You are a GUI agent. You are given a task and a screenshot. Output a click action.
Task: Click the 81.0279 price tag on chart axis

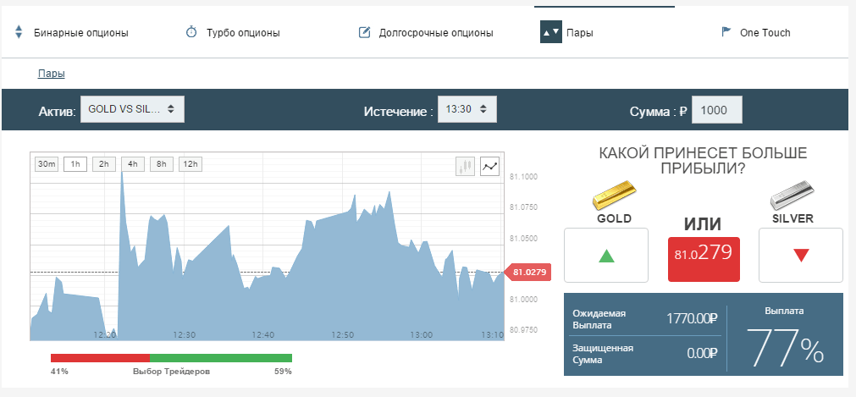[x=528, y=272]
